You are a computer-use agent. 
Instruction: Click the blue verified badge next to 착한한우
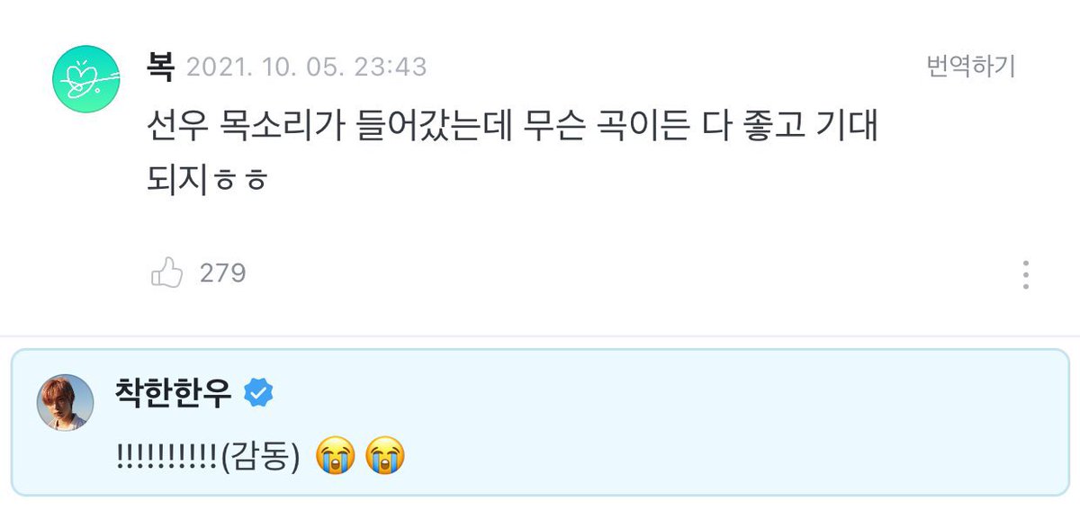coord(260,393)
